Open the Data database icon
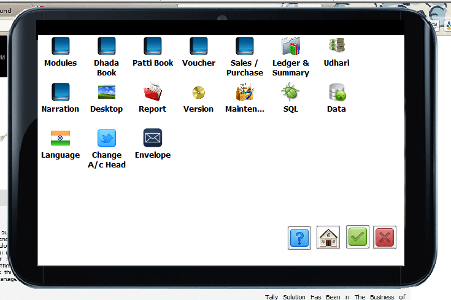The height and width of the screenshot is (300, 451). [336, 93]
